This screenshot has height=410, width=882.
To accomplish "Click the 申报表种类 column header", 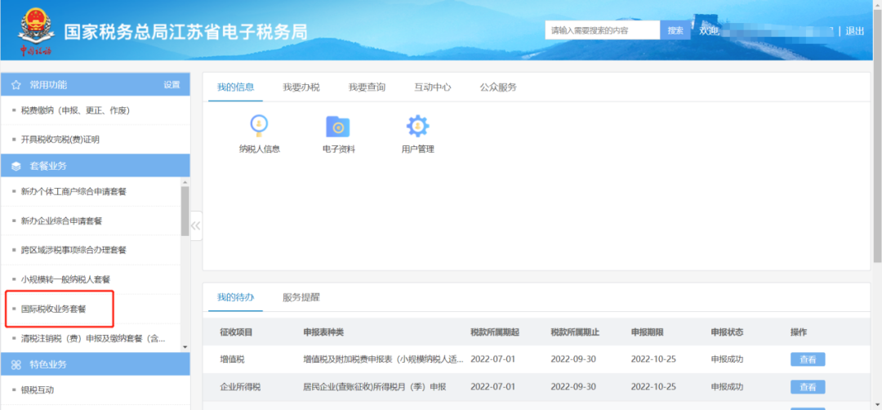I will click(x=323, y=332).
